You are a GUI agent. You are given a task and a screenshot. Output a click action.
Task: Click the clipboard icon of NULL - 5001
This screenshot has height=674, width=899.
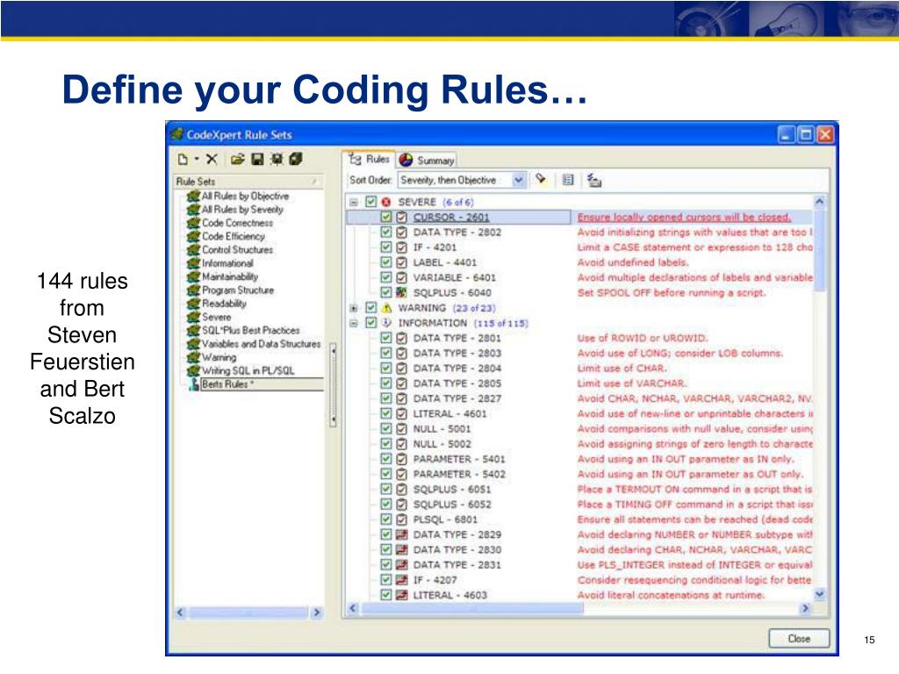click(402, 428)
